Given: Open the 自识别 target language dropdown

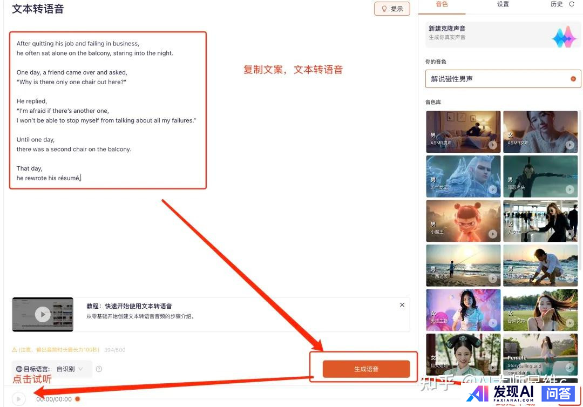Looking at the screenshot, I should pos(70,369).
